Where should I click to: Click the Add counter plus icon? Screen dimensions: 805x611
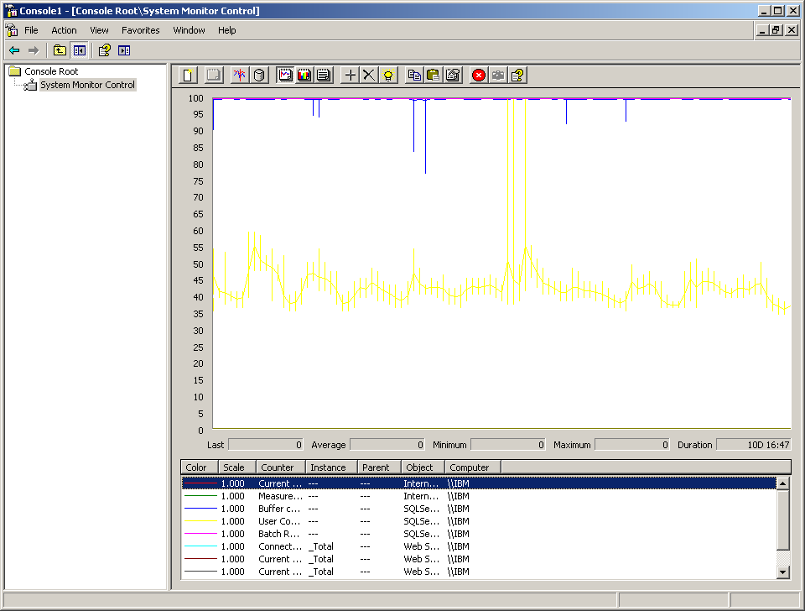pyautogui.click(x=351, y=76)
